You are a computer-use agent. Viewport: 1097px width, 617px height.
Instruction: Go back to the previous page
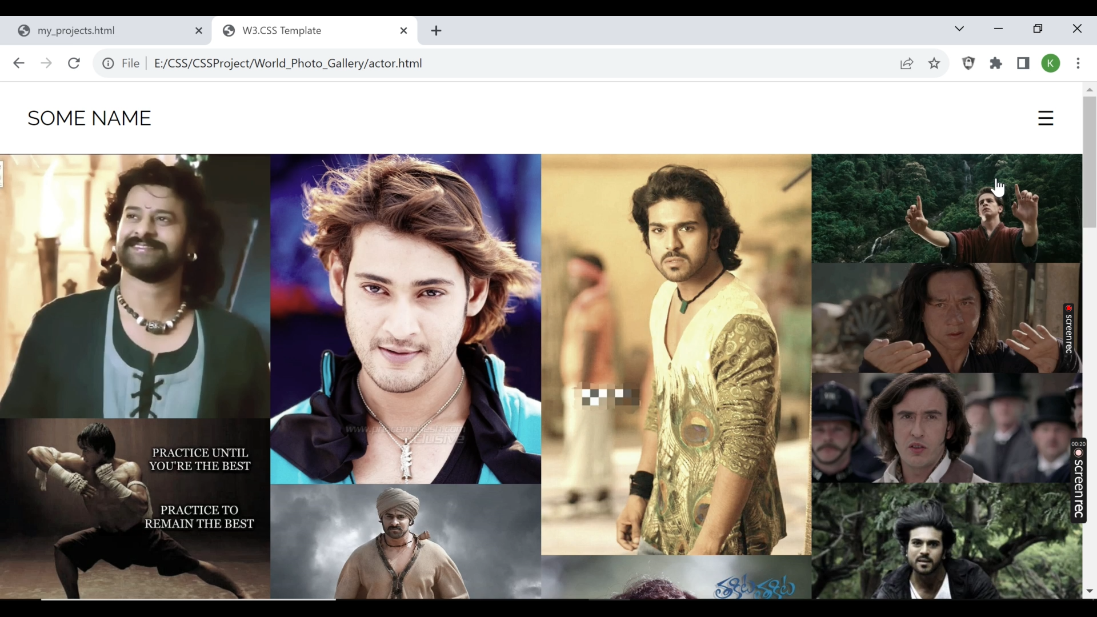tap(19, 63)
